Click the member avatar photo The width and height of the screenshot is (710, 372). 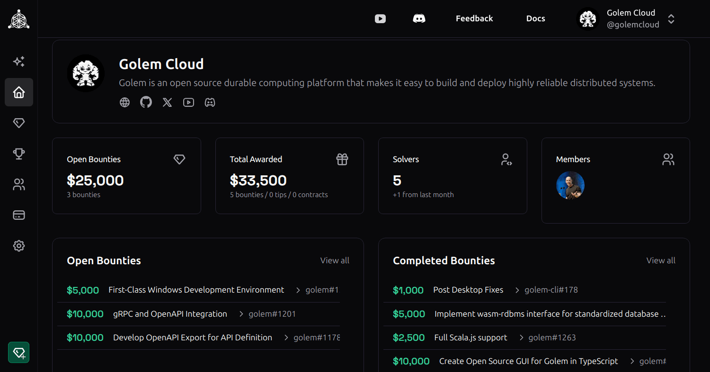tap(570, 185)
